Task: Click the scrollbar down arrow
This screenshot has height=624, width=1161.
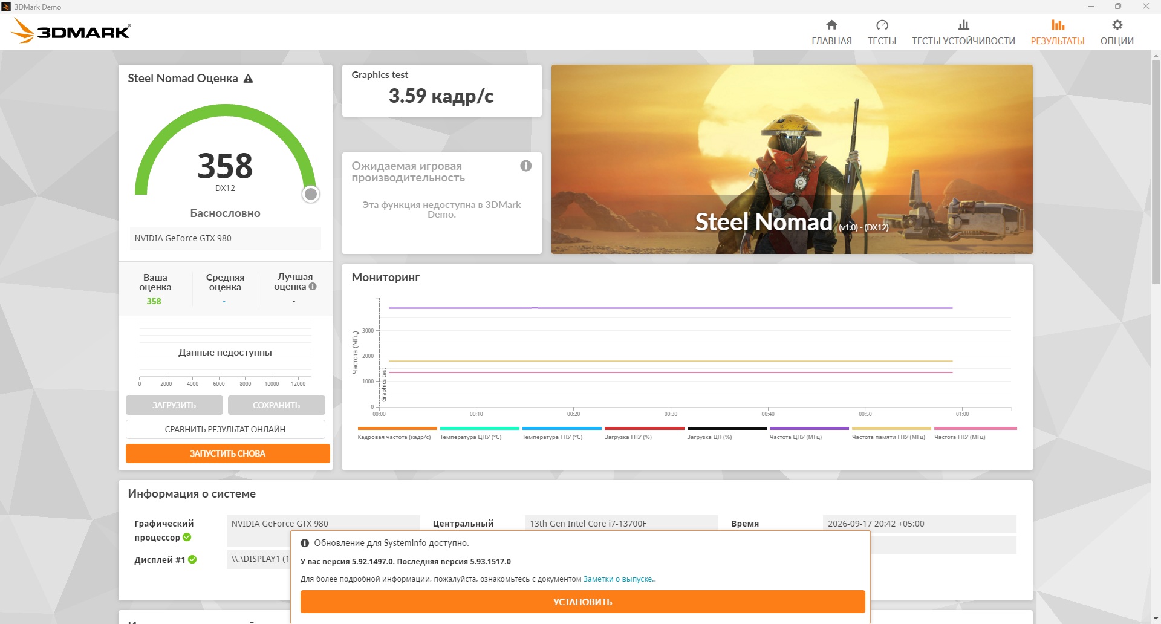Action: (1156, 619)
